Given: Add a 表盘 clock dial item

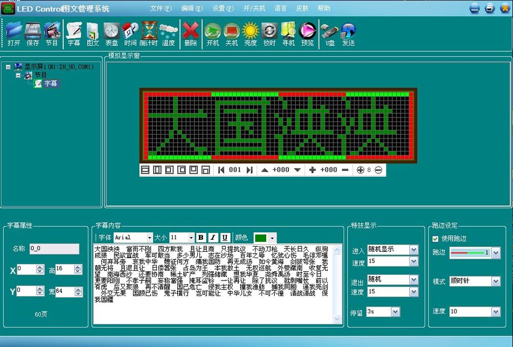Looking at the screenshot, I should 112,34.
